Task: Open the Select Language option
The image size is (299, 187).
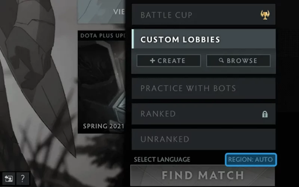Action: (162, 160)
